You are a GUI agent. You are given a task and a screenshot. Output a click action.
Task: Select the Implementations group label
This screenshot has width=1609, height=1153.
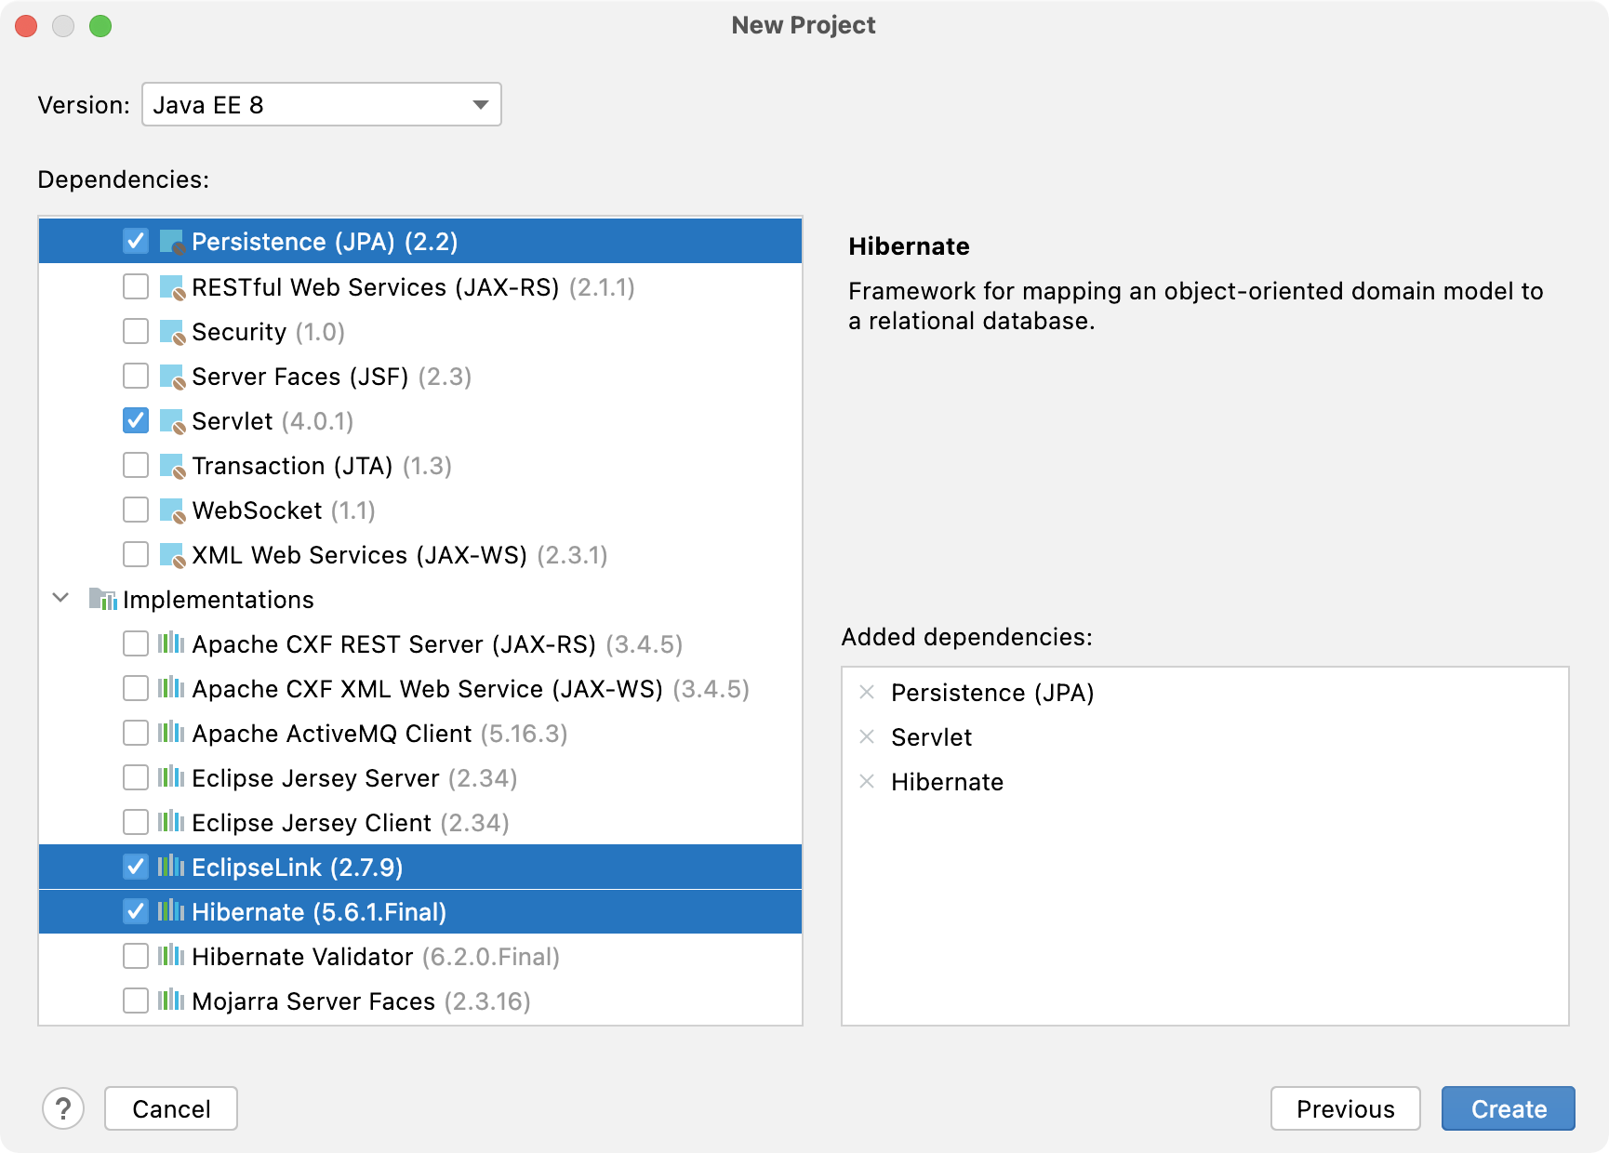tap(219, 600)
